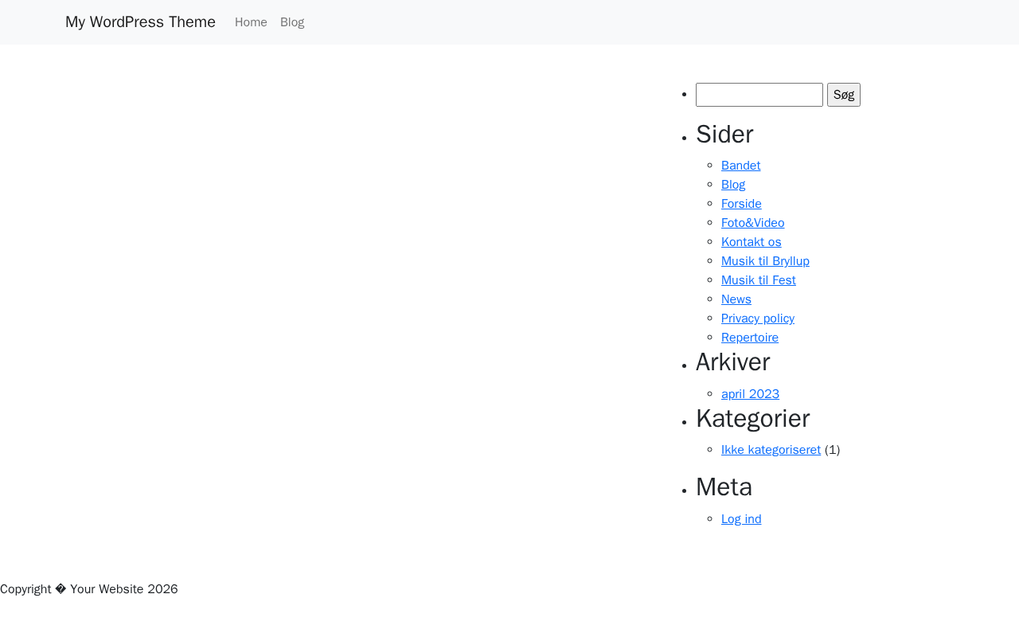Open the Home navigation item

[x=251, y=22]
